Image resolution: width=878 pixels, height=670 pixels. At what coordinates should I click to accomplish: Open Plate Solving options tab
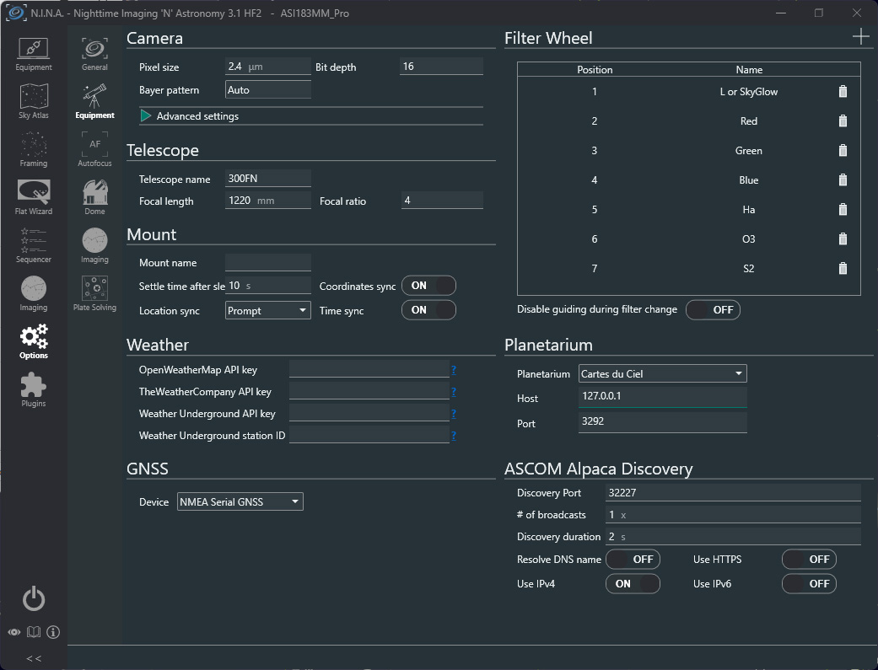[94, 294]
